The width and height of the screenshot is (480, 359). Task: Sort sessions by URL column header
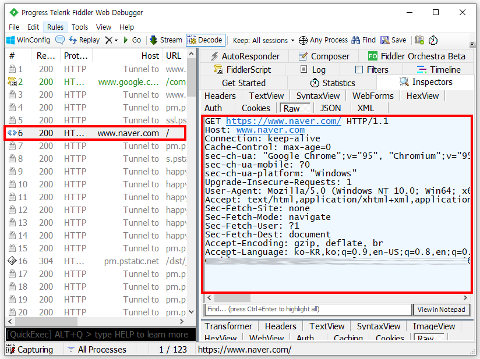point(174,56)
